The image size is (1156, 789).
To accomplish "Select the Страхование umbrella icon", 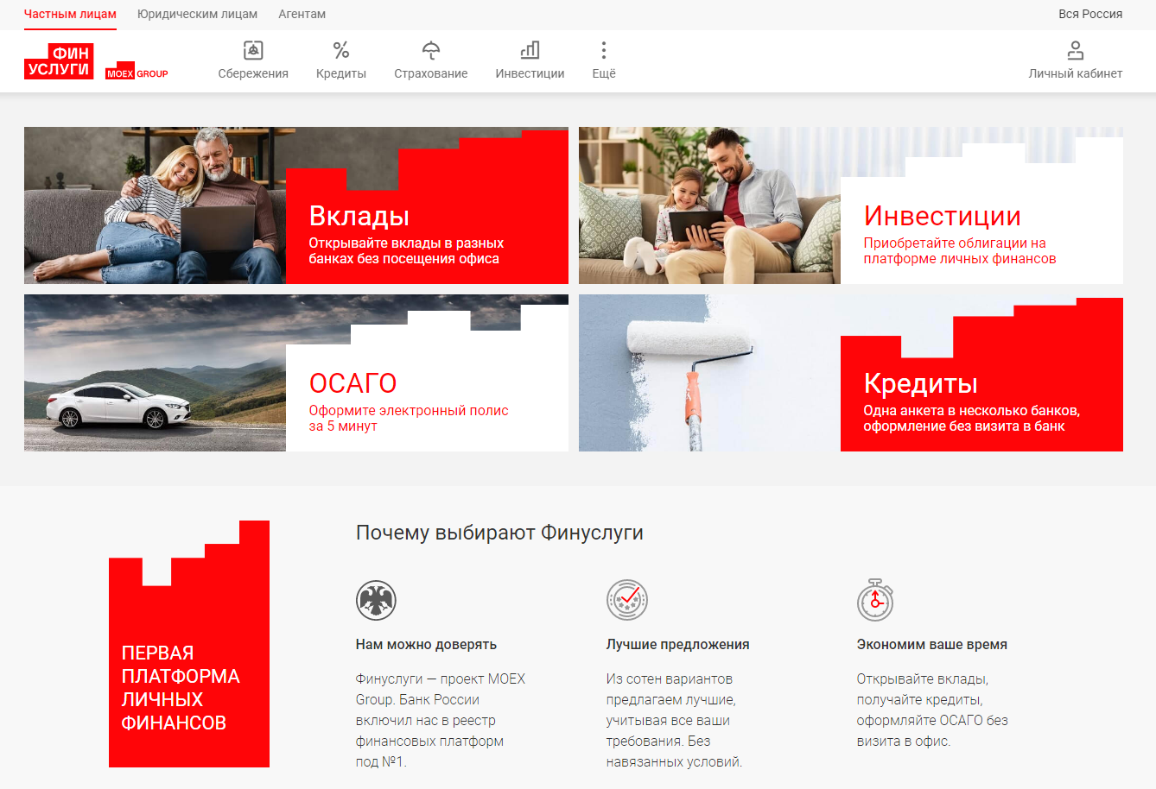I will pos(430,51).
